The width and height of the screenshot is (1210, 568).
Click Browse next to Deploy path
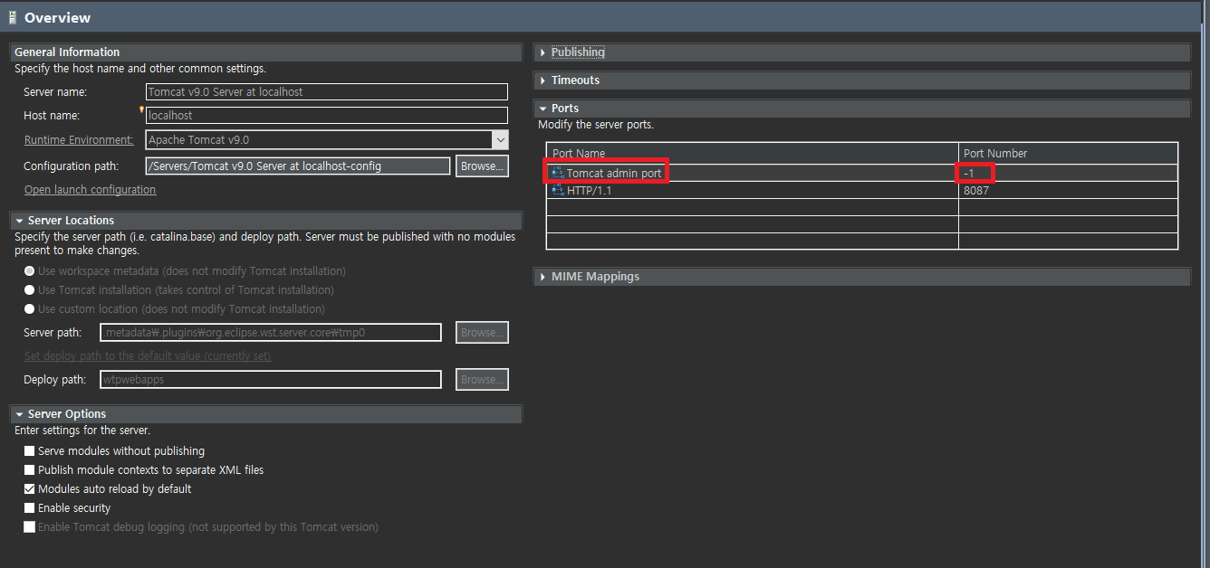pos(482,380)
